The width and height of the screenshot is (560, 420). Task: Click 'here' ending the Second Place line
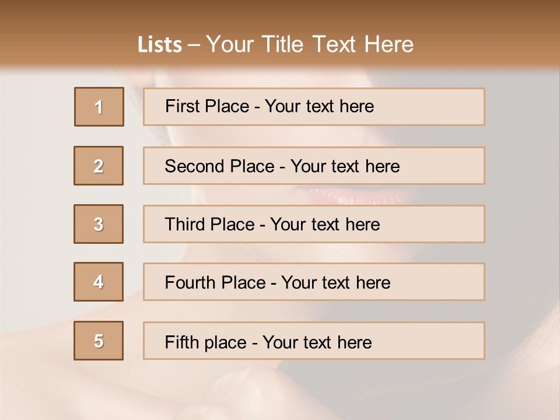coord(382,166)
